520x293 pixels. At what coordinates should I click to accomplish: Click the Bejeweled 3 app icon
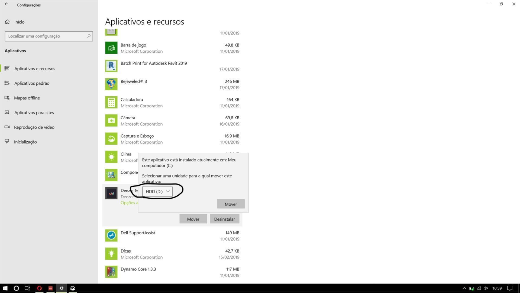click(x=111, y=84)
